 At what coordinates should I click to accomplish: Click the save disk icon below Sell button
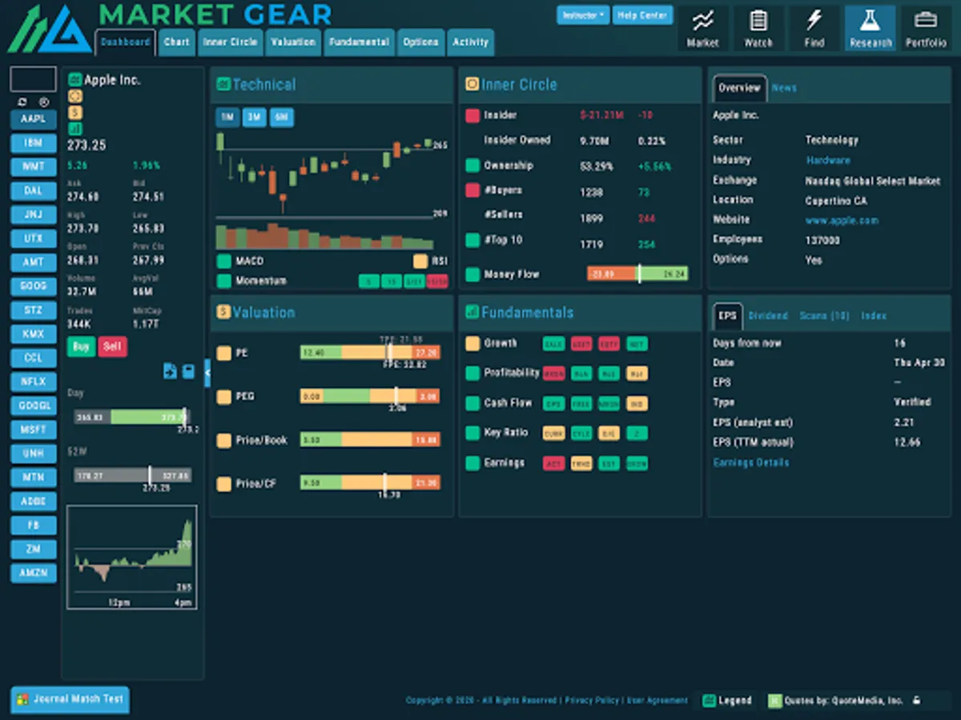tap(188, 370)
